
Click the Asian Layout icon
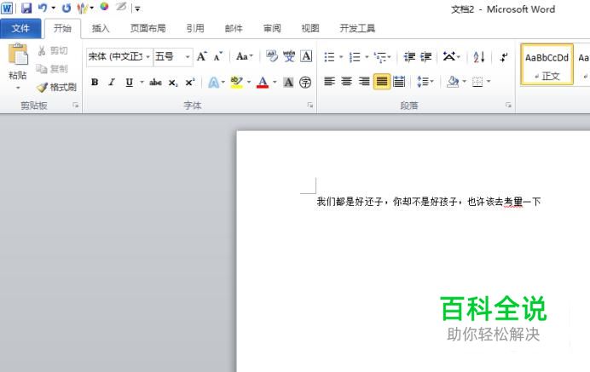[449, 57]
